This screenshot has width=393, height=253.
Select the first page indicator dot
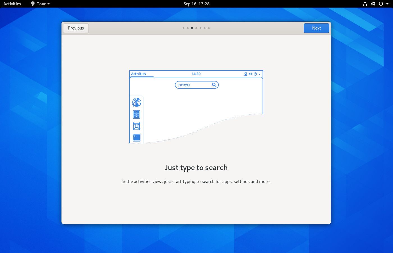[x=184, y=28]
